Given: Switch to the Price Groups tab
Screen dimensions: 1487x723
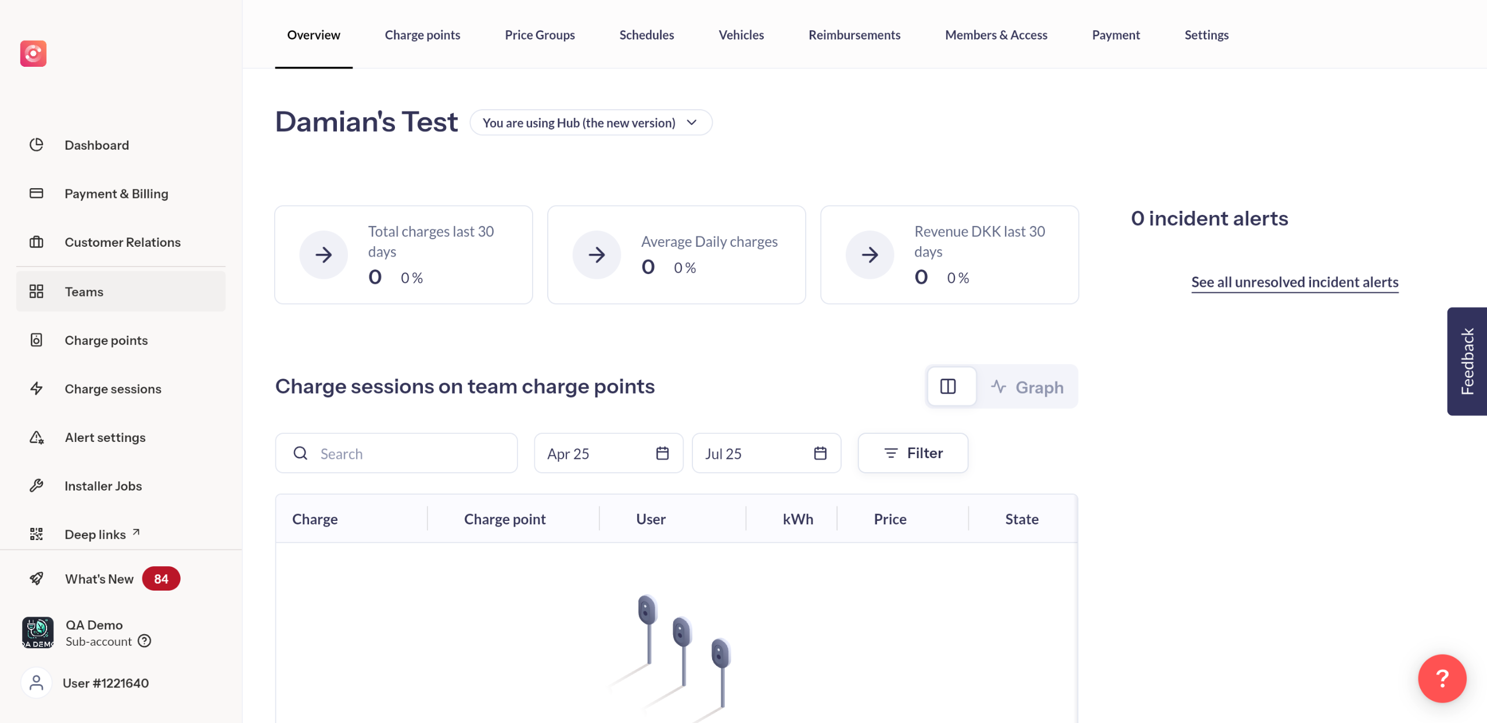Looking at the screenshot, I should coord(540,35).
